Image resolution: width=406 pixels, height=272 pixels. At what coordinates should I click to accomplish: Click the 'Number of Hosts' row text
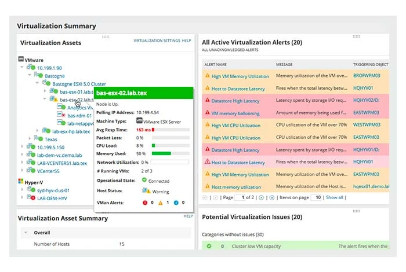click(x=52, y=244)
